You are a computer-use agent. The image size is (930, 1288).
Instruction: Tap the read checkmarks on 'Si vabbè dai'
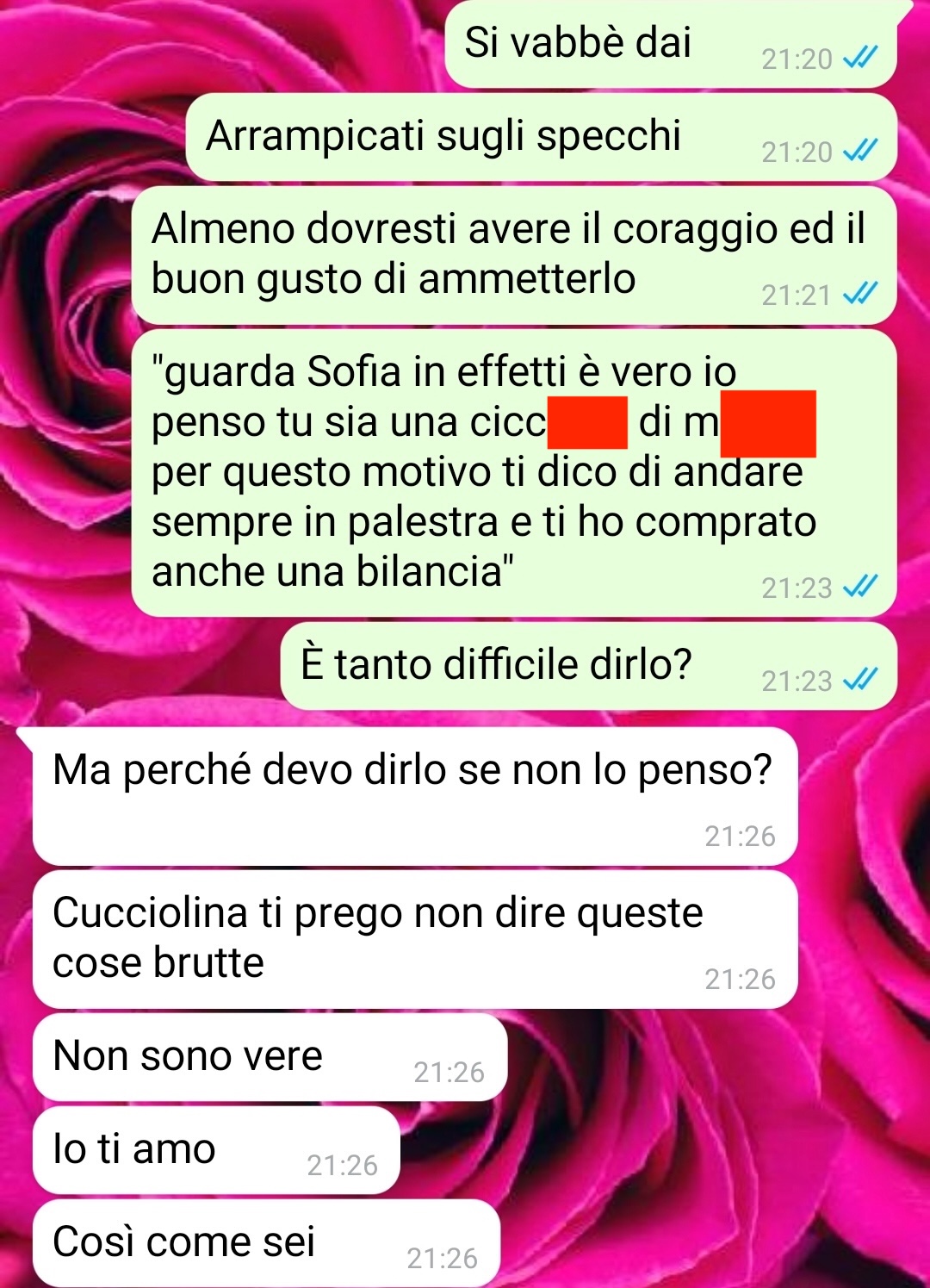859,59
